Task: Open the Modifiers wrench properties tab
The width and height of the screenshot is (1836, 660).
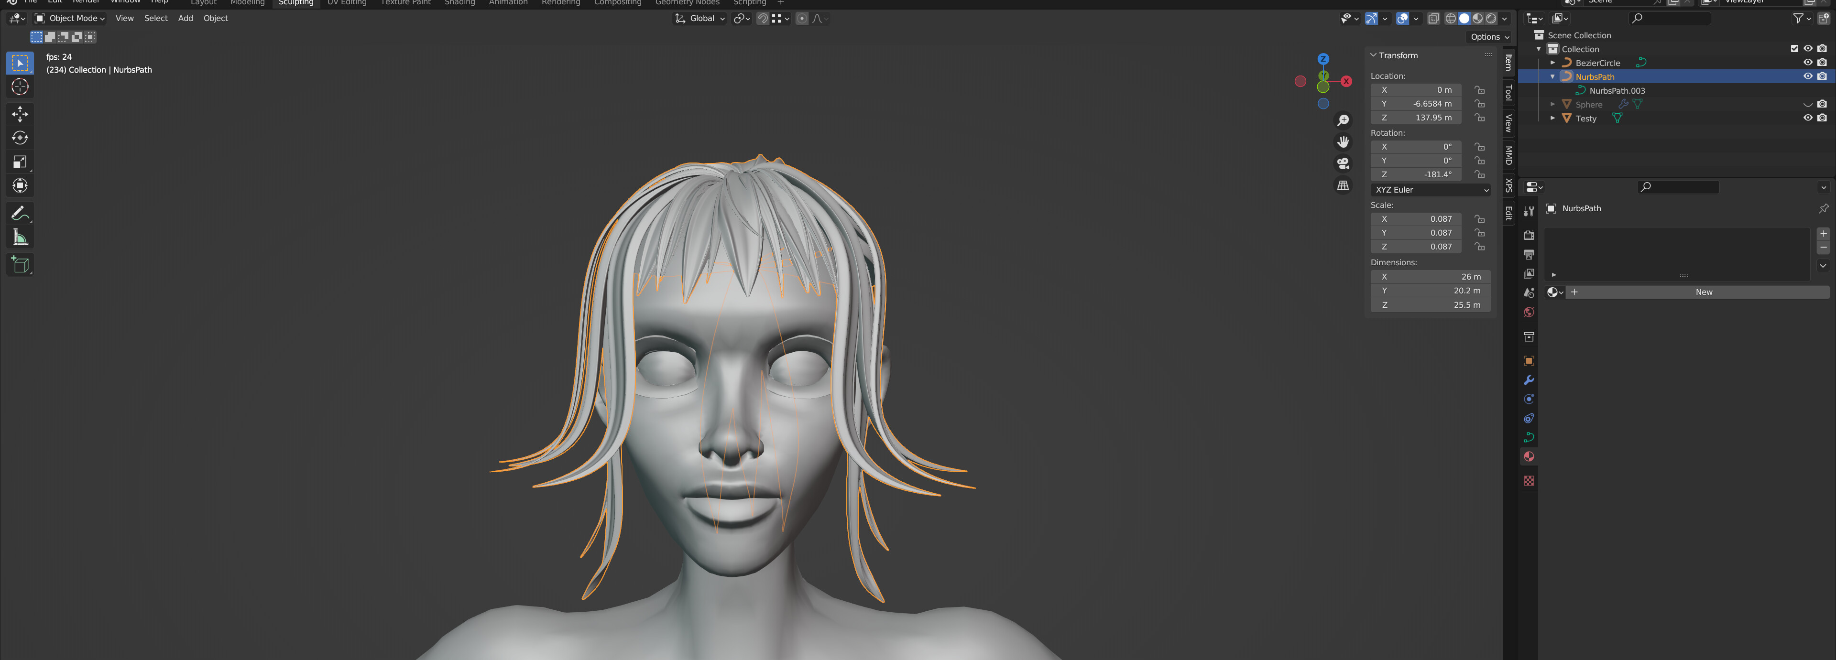Action: tap(1529, 380)
